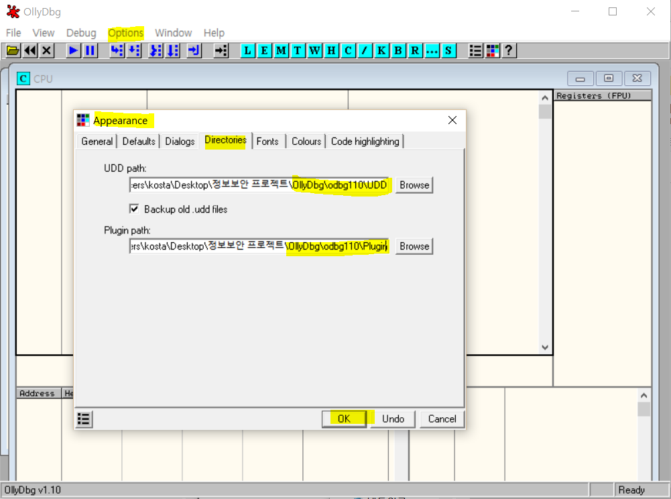
Task: Open Breakpoints window with B button
Action: pyautogui.click(x=398, y=50)
